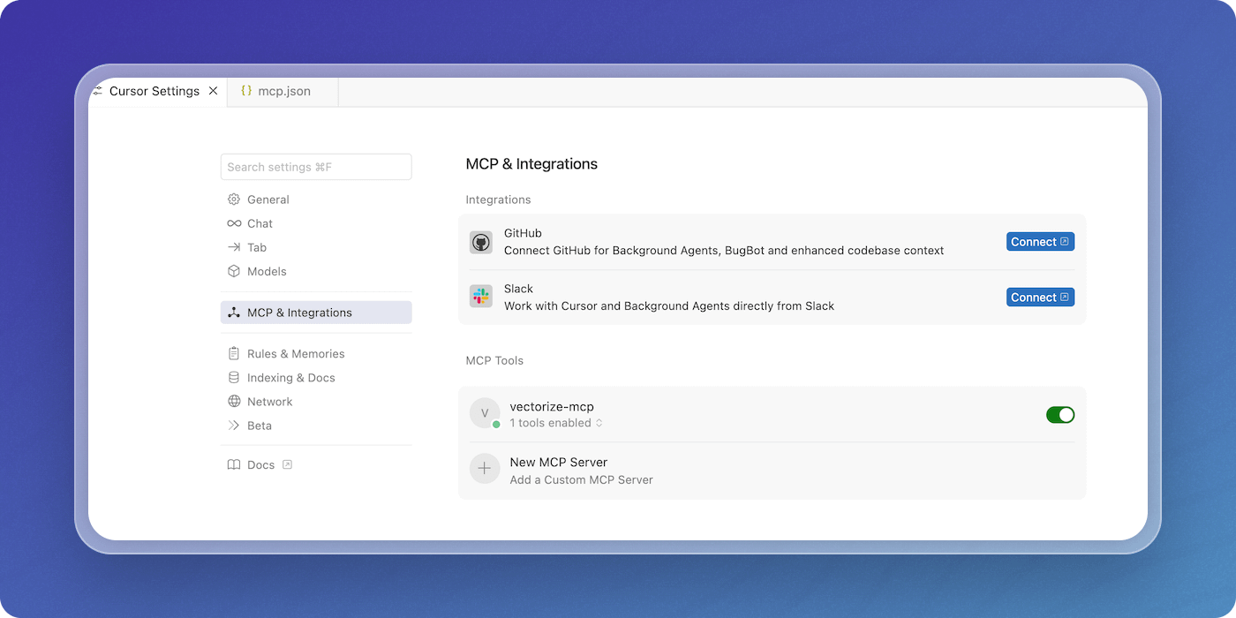This screenshot has height=618, width=1236.
Task: Click the Slack integration description text
Action: tap(669, 306)
